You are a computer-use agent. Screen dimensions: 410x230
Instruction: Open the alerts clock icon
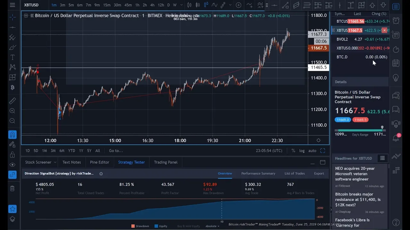tap(396, 20)
